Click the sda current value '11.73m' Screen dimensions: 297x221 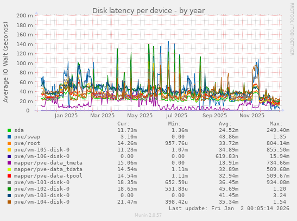click(x=127, y=130)
